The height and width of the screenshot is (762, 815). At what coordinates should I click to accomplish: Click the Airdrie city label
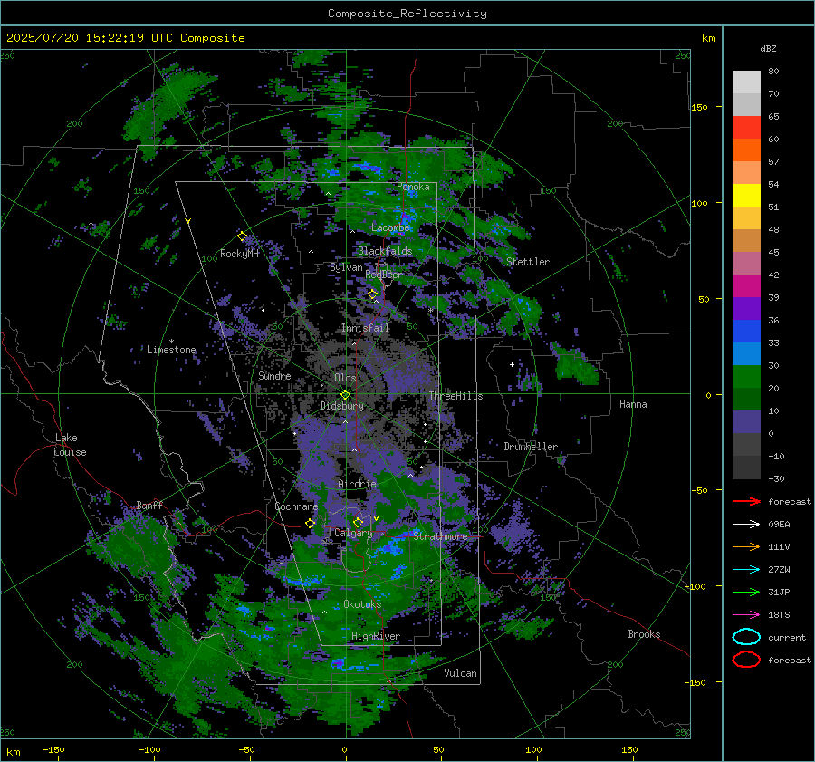(357, 484)
